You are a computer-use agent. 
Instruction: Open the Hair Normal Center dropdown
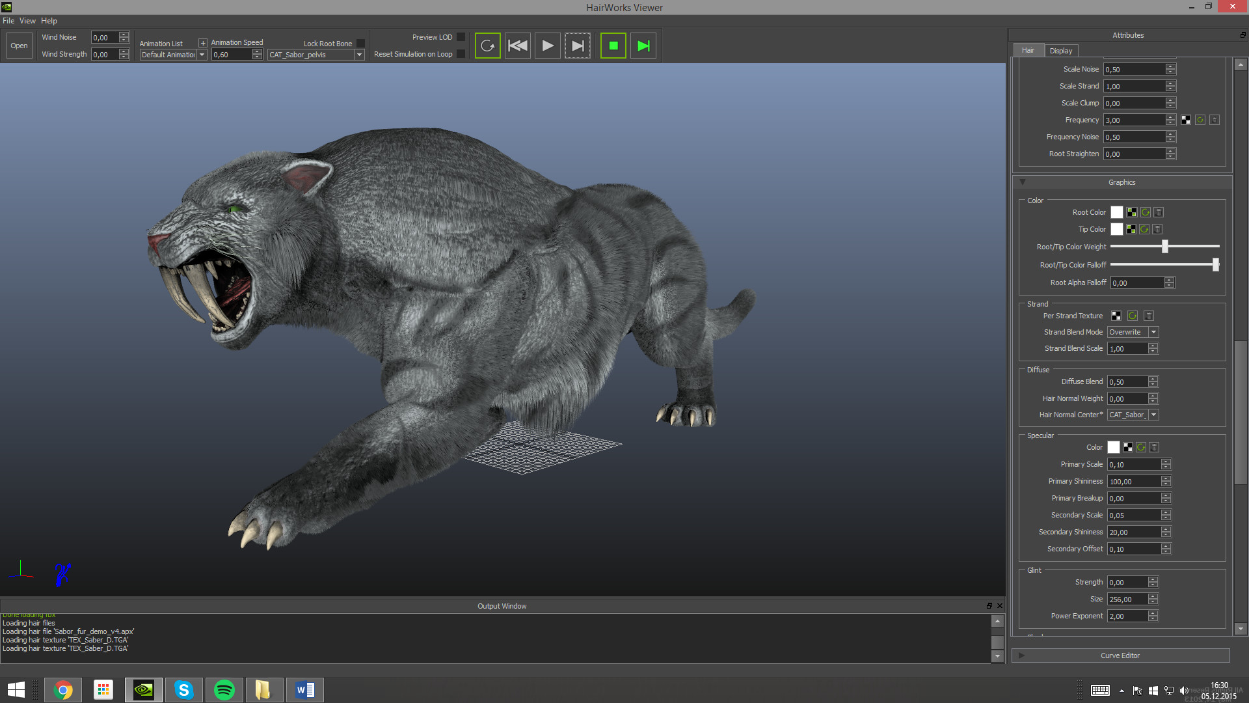[x=1133, y=415]
